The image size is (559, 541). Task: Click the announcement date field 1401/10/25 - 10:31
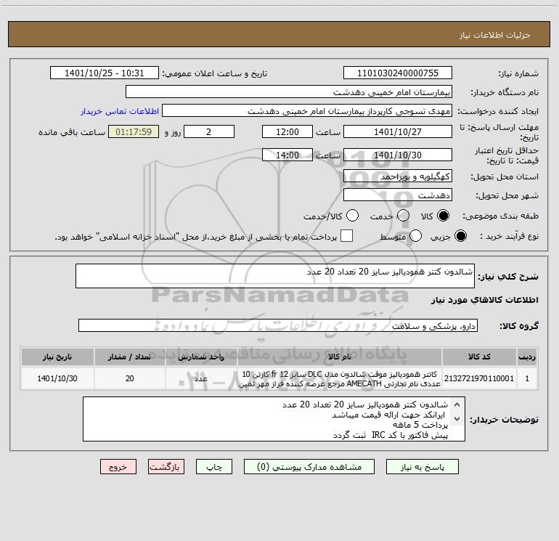click(104, 73)
